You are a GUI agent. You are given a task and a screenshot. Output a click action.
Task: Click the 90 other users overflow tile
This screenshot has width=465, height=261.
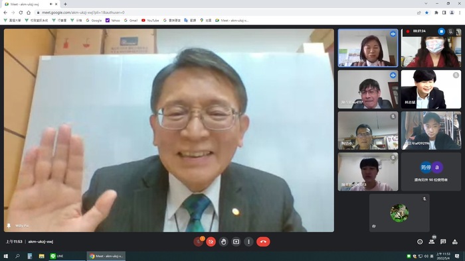coord(431,172)
